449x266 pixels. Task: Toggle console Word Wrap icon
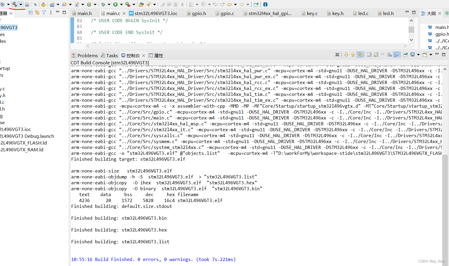(383, 54)
